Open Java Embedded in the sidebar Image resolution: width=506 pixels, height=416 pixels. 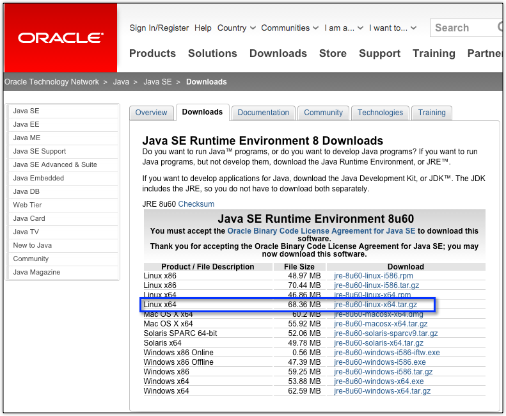coord(38,178)
